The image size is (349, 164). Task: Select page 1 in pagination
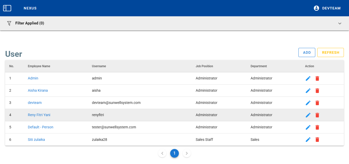tap(175, 153)
